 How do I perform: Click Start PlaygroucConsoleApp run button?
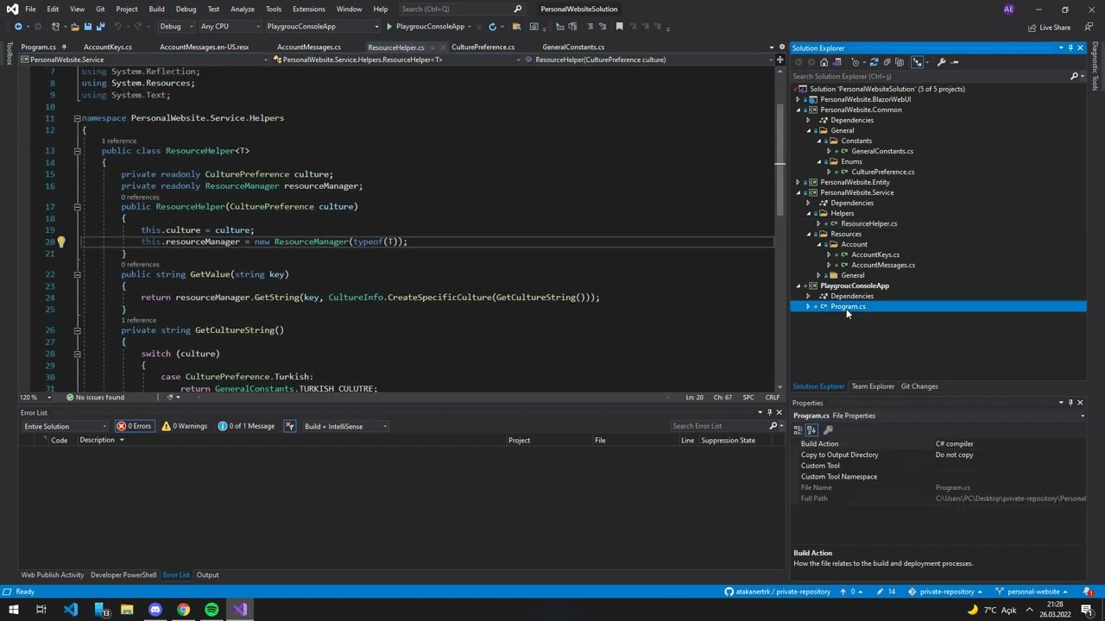[424, 27]
